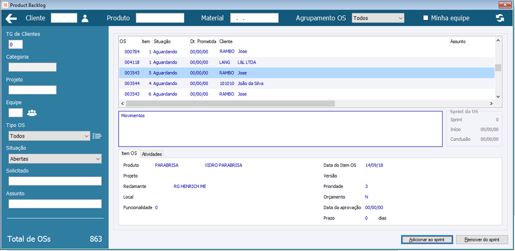
Task: Click the Assunto filter field
Action: pyautogui.click(x=55, y=204)
